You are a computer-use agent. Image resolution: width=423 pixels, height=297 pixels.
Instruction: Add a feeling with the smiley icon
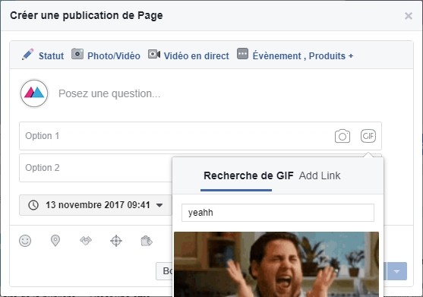pos(25,241)
